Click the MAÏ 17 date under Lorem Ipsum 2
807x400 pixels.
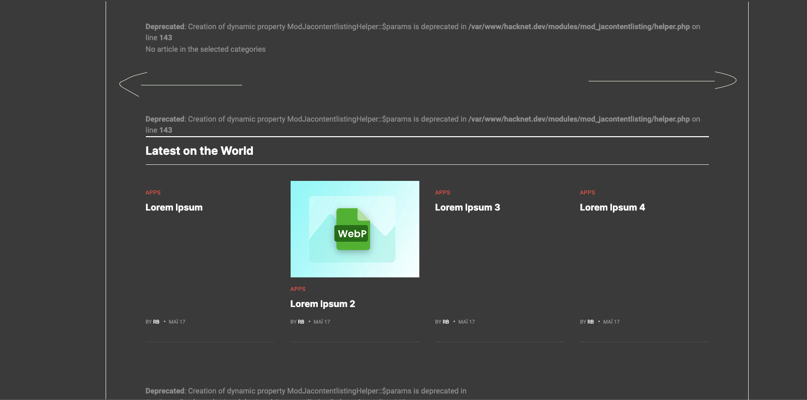click(322, 322)
